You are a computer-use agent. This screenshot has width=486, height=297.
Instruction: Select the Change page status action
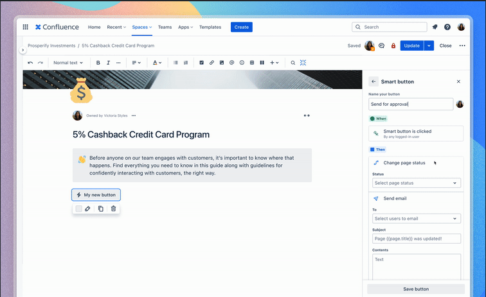[x=404, y=163]
